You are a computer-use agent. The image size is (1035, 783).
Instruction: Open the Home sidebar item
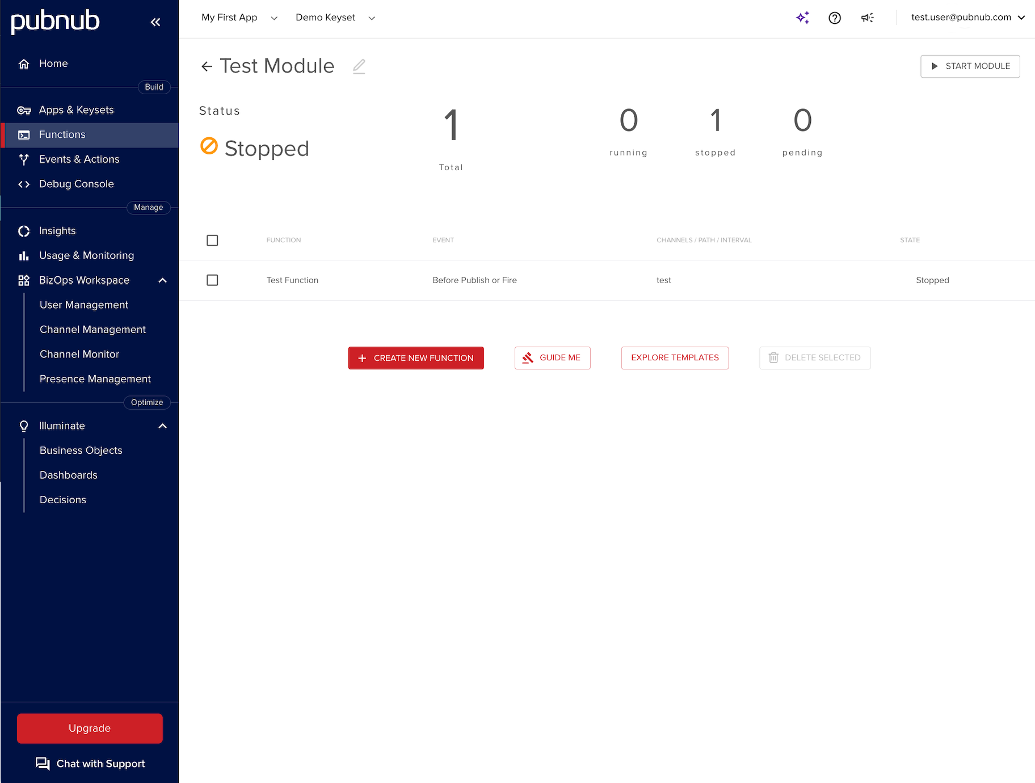click(x=53, y=64)
